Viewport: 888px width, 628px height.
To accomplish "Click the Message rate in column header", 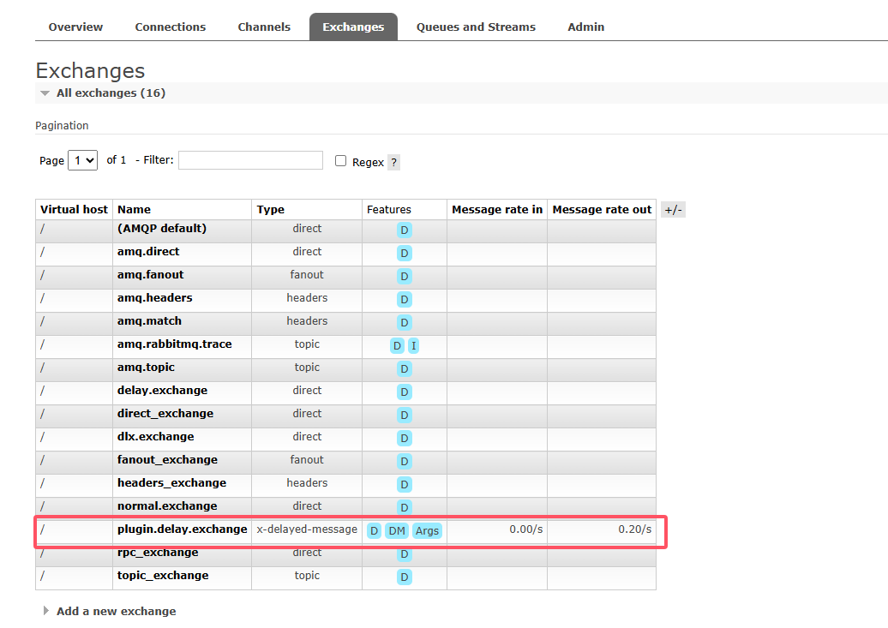I will (496, 210).
